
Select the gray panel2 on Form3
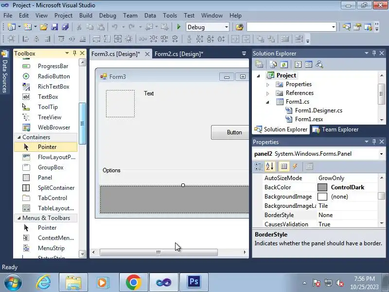coord(174,199)
